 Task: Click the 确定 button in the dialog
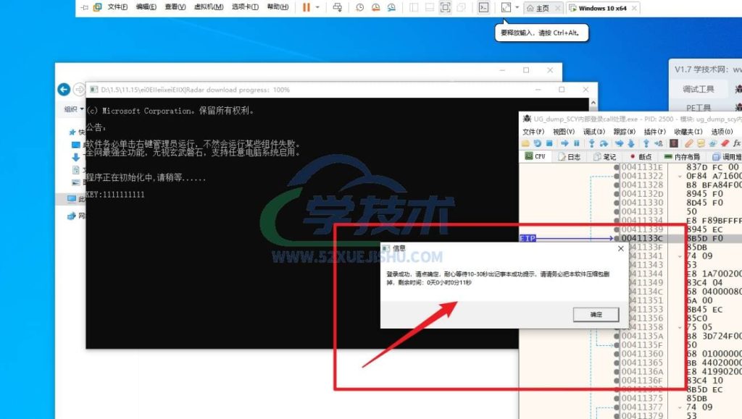[x=595, y=315]
